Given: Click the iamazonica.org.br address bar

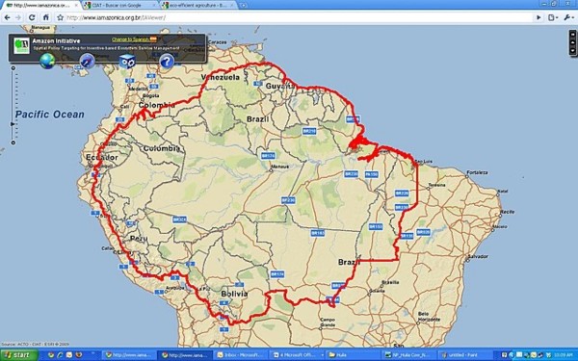Looking at the screenshot, I should tap(299, 17).
